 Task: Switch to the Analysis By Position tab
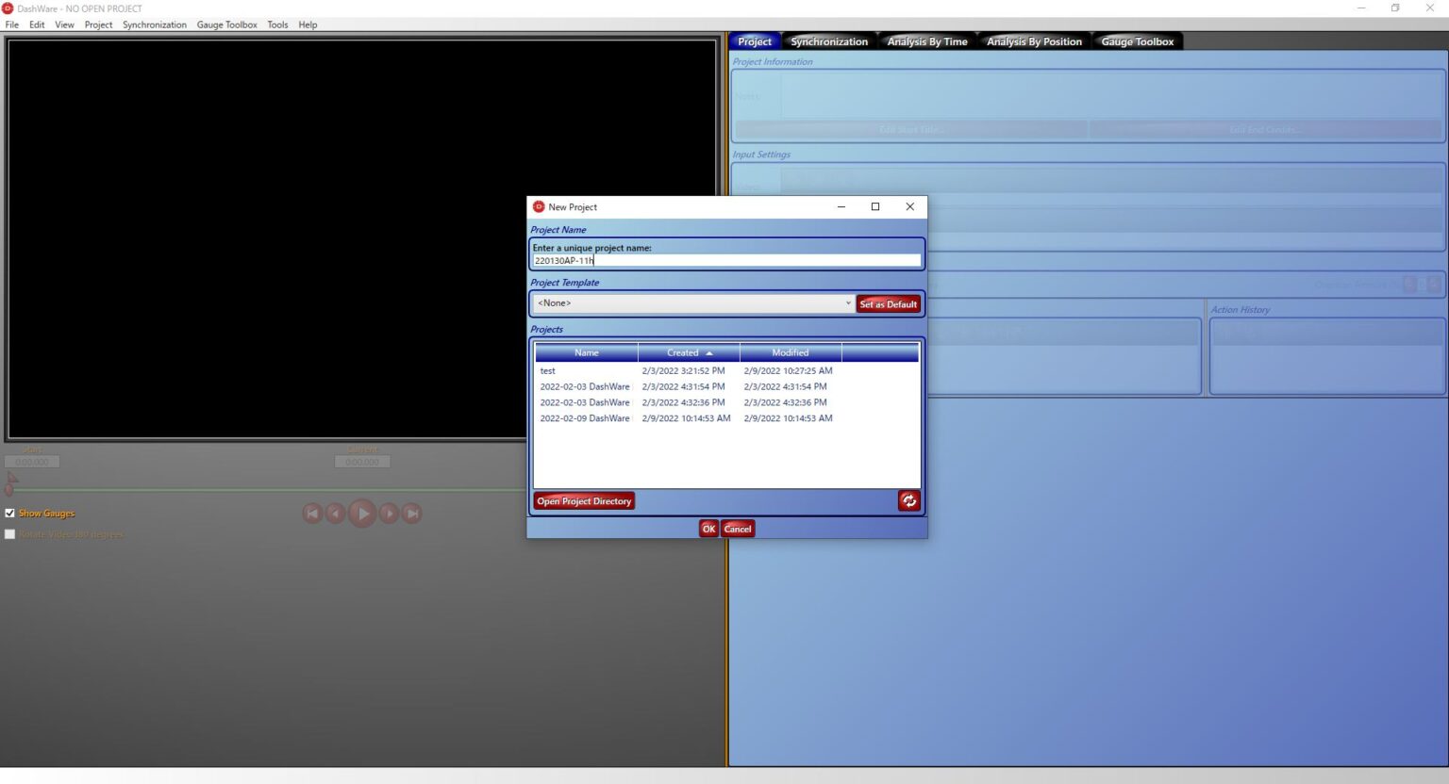pos(1034,41)
